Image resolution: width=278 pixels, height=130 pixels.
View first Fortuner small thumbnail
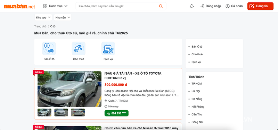point(44,112)
